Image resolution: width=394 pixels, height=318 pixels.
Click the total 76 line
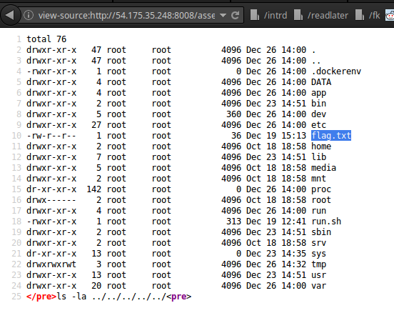(x=46, y=39)
